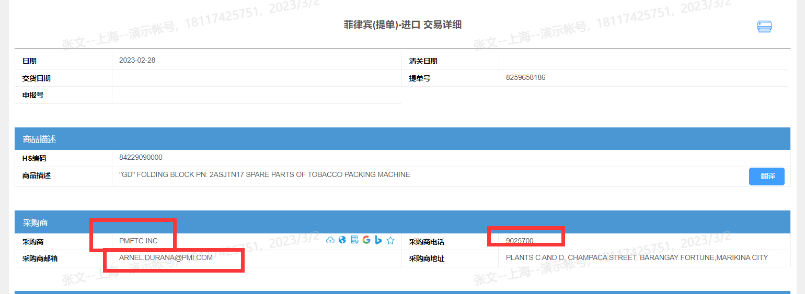Image resolution: width=805 pixels, height=294 pixels.
Task: Search the buyer with the Bing icon
Action: pos(378,240)
